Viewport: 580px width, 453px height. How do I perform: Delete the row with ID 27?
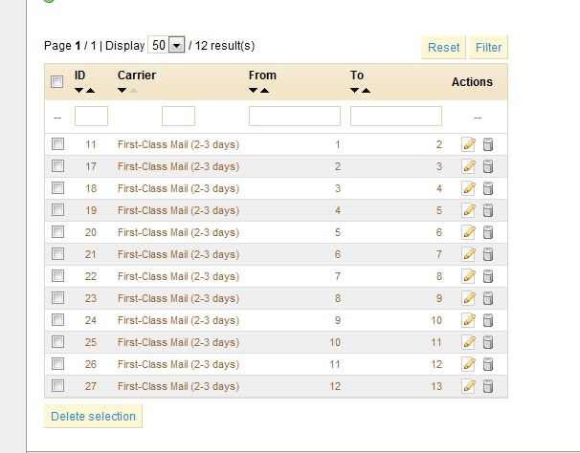(x=487, y=386)
